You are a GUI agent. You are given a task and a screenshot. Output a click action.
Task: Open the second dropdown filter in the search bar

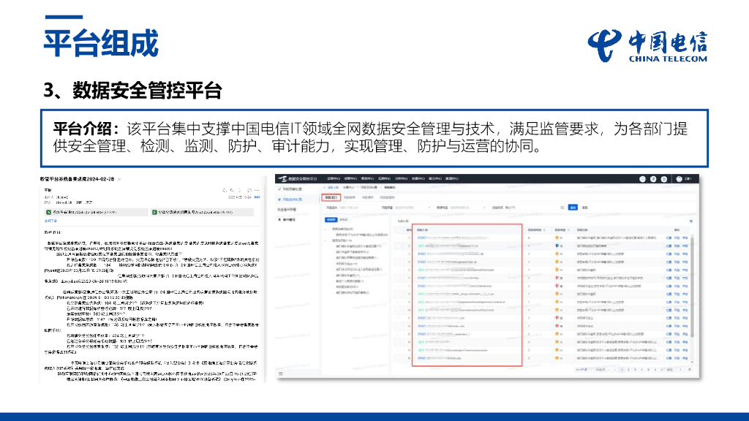pos(467,208)
